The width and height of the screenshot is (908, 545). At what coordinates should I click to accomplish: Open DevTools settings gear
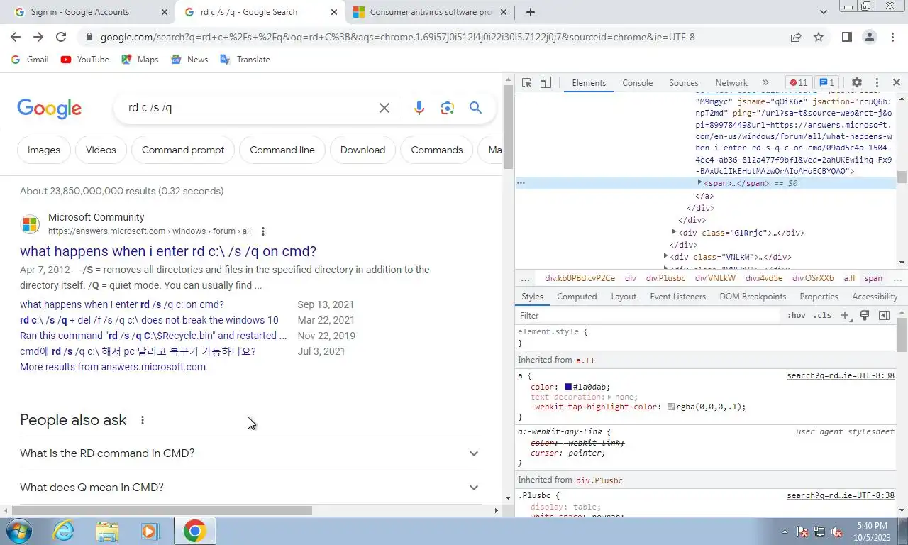[x=856, y=83]
